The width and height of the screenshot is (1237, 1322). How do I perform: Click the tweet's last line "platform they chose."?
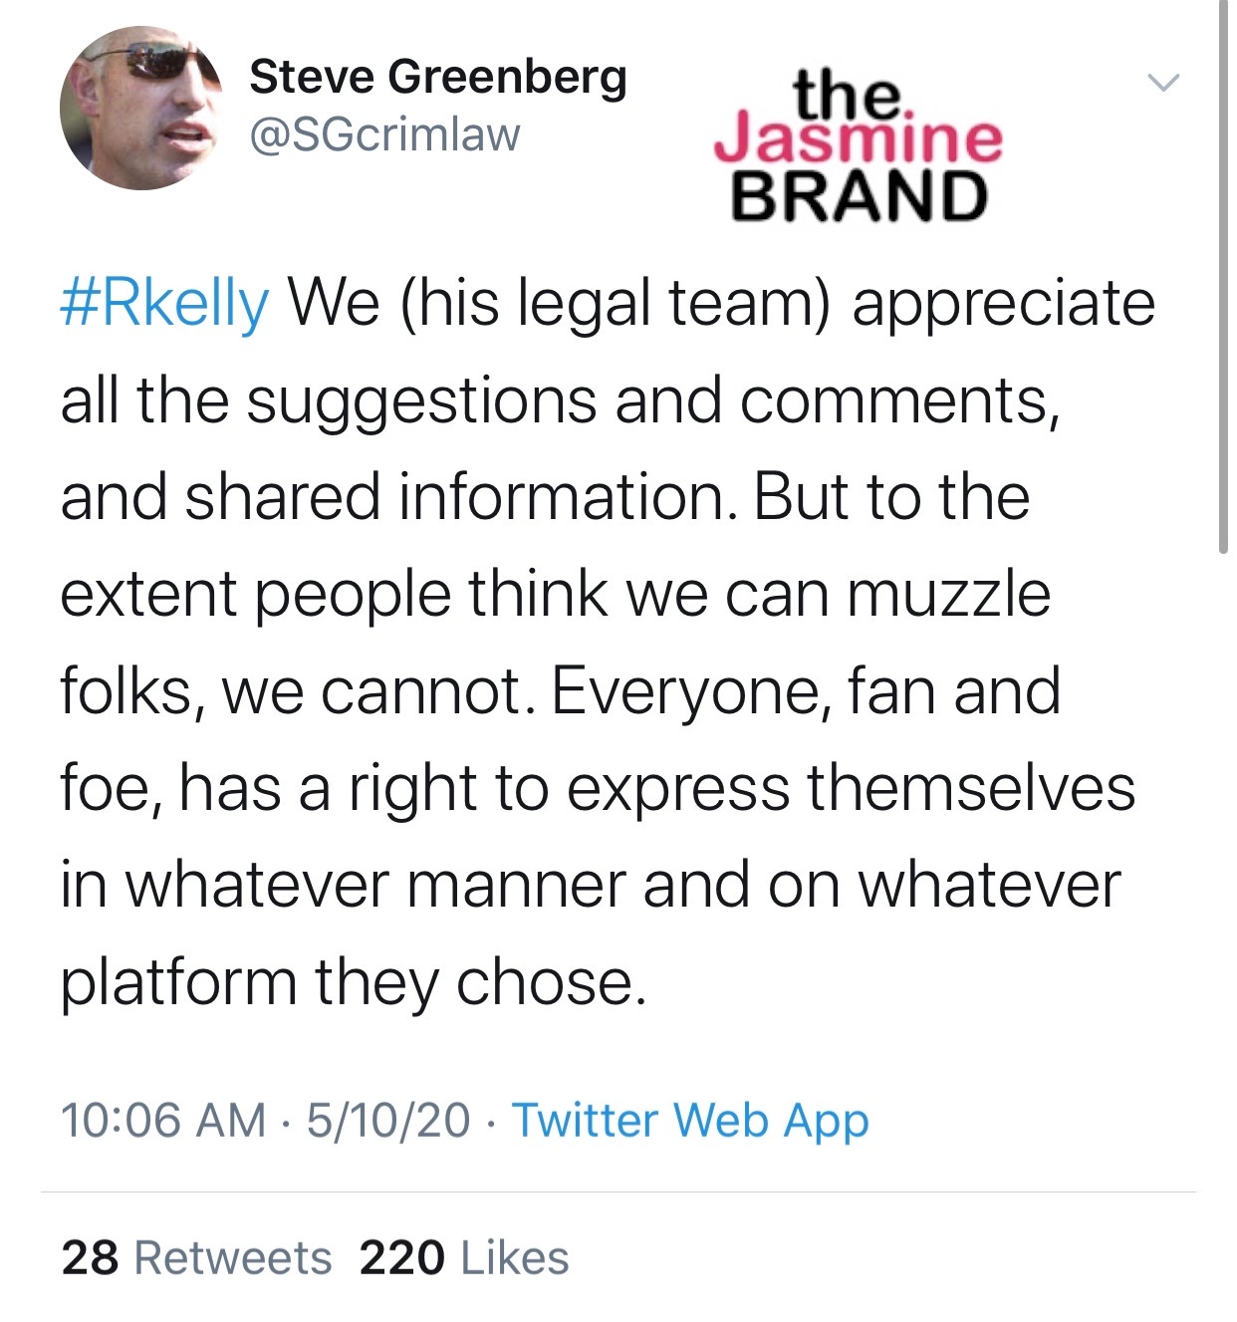[354, 982]
